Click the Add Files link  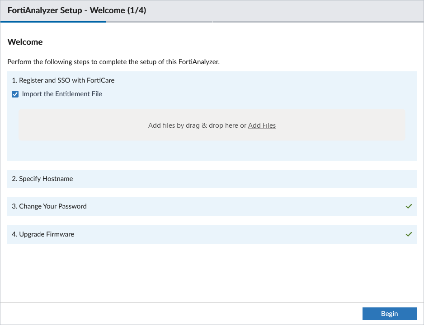[x=262, y=125]
